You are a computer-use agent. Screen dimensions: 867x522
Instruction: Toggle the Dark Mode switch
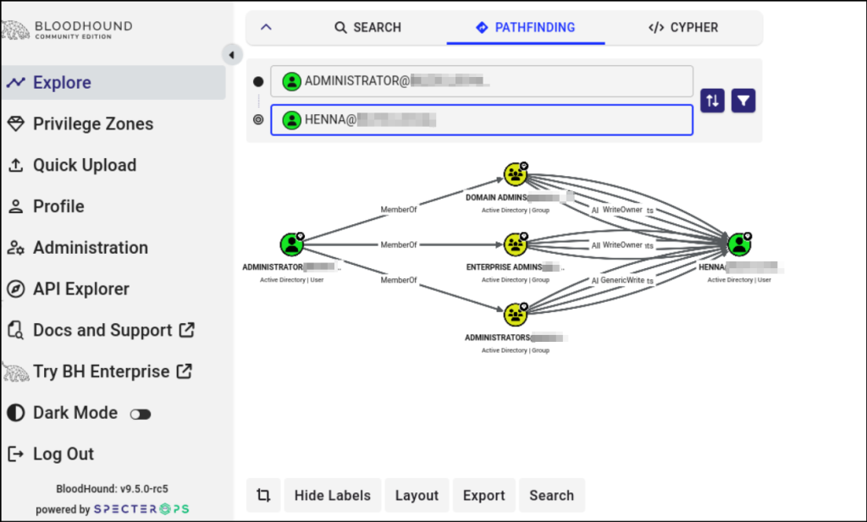(141, 414)
